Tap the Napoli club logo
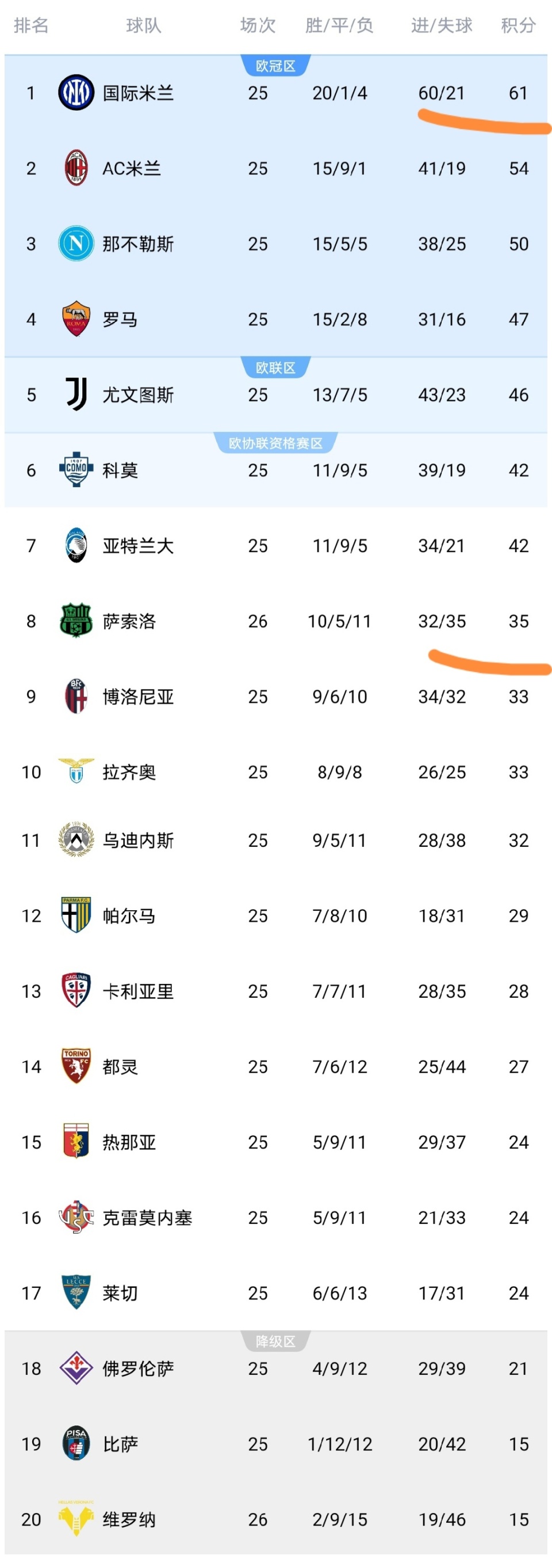The height and width of the screenshot is (1559, 552). pyautogui.click(x=76, y=244)
